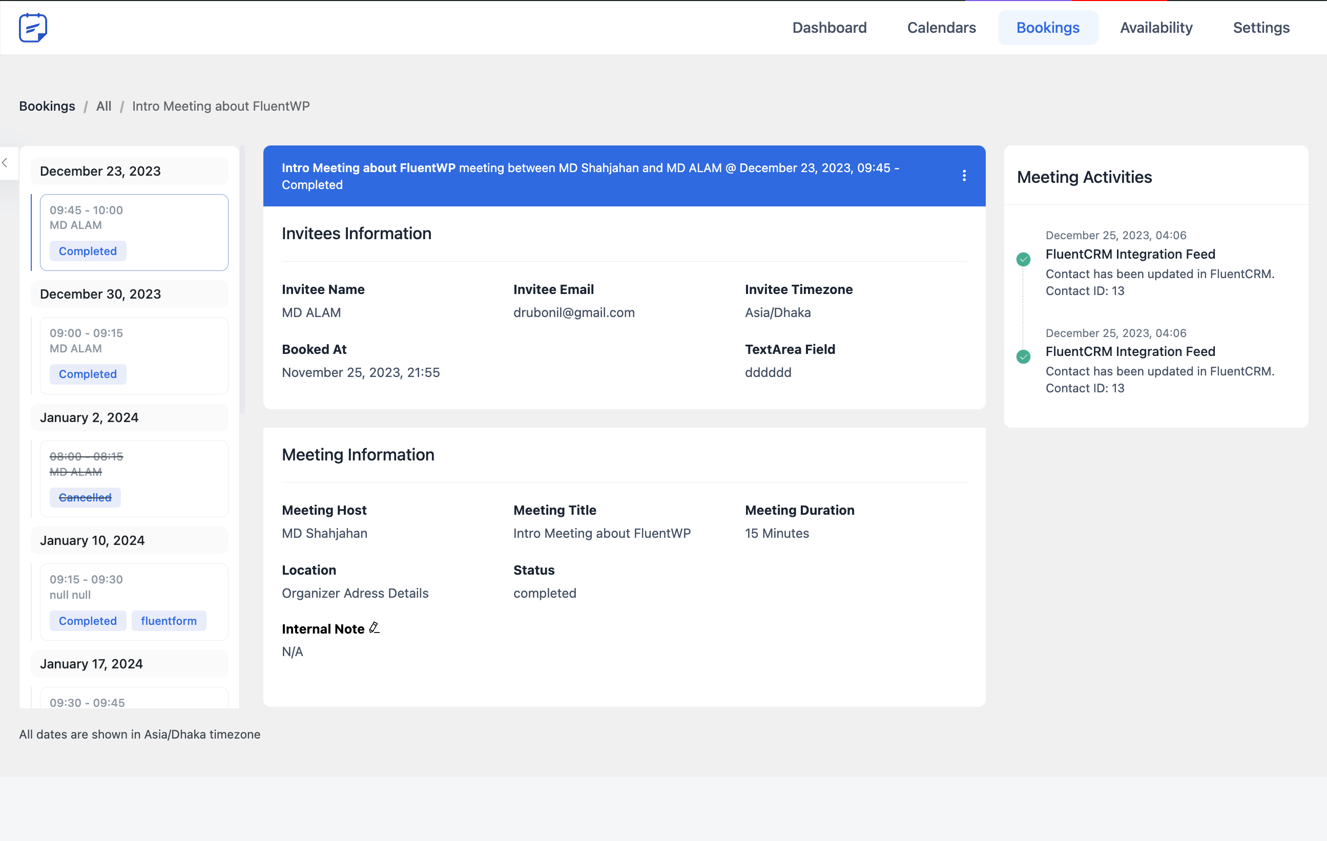Viewport: 1327px width, 841px height.
Task: Click the December 23, 2023 date header
Action: click(130, 171)
